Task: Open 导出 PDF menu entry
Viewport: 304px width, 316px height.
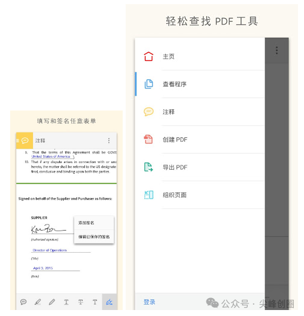Action: click(200, 167)
